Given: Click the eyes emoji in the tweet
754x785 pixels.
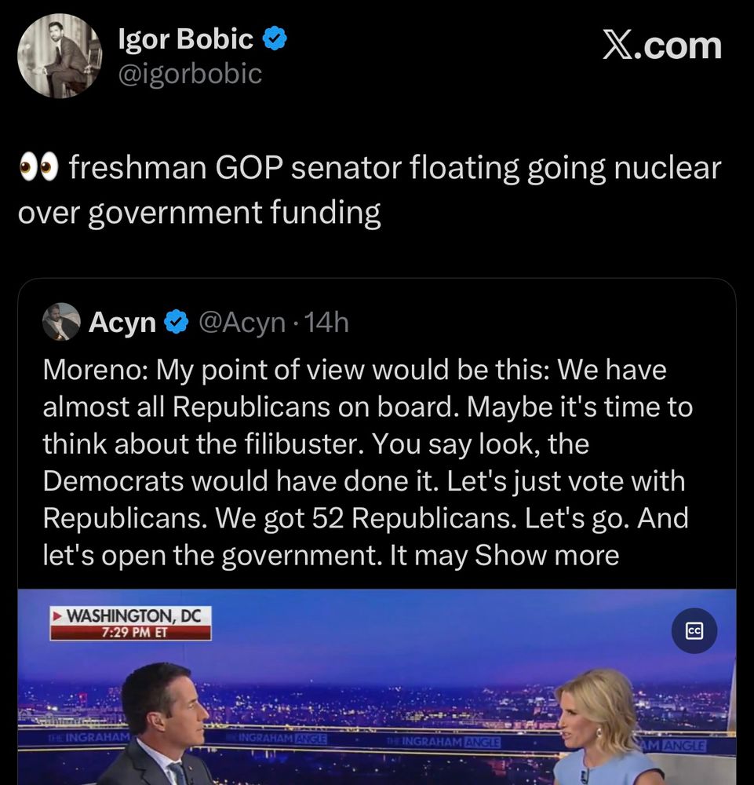Looking at the screenshot, I should pyautogui.click(x=38, y=169).
